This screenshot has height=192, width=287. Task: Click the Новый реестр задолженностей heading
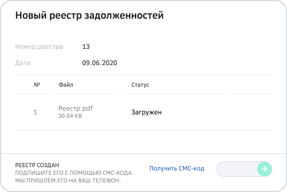pyautogui.click(x=89, y=15)
